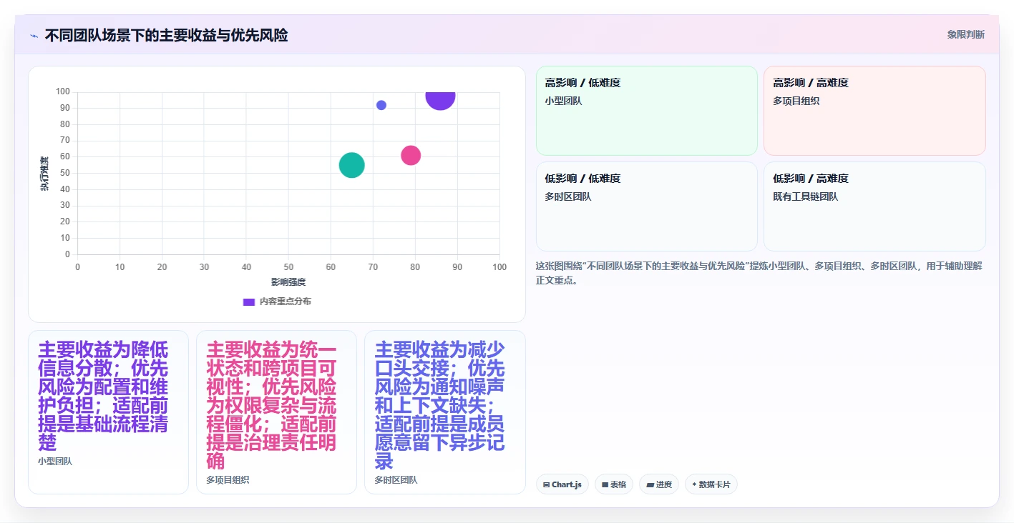
Task: Open the pink 统一状态和跨项目可视性 card
Action: [276, 412]
